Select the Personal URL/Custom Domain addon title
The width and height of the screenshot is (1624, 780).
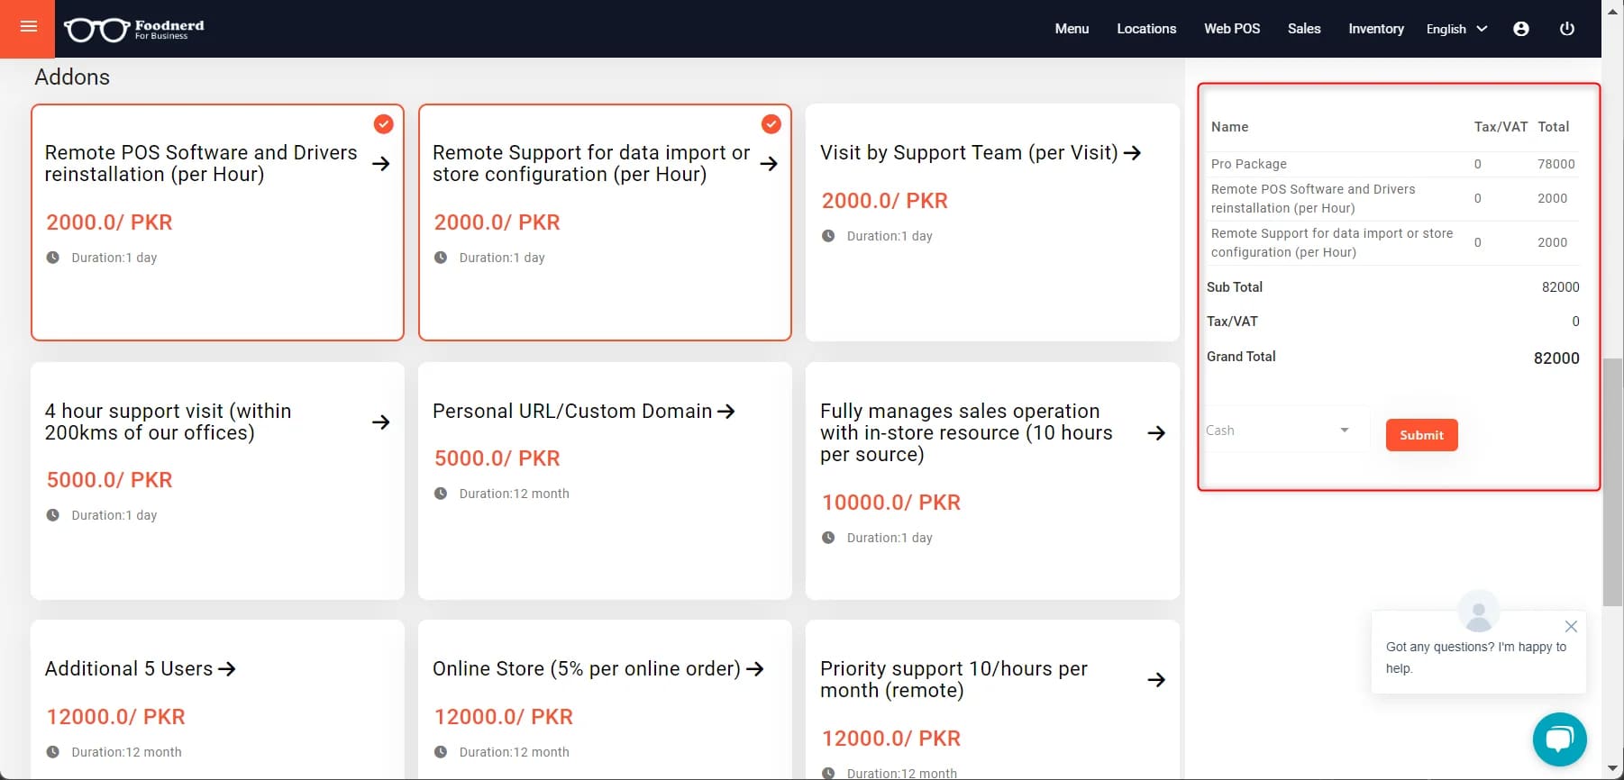tap(572, 412)
